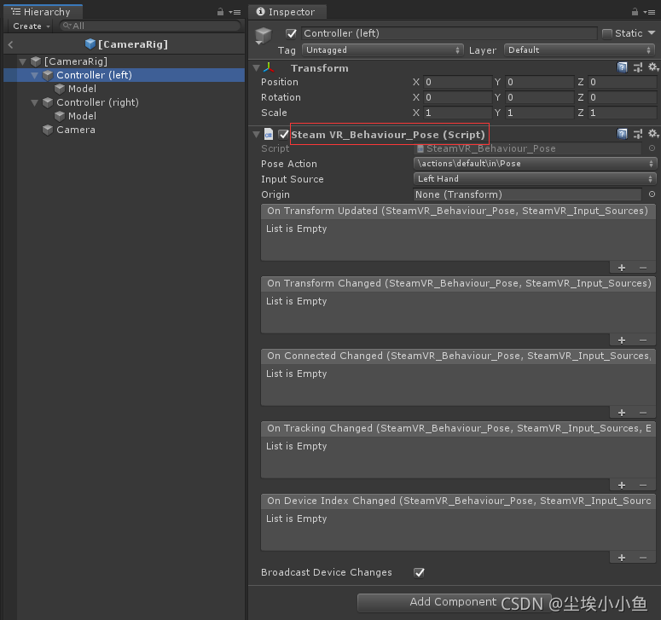Open the Inspector panel options menu
This screenshot has width=661, height=620.
coord(649,12)
